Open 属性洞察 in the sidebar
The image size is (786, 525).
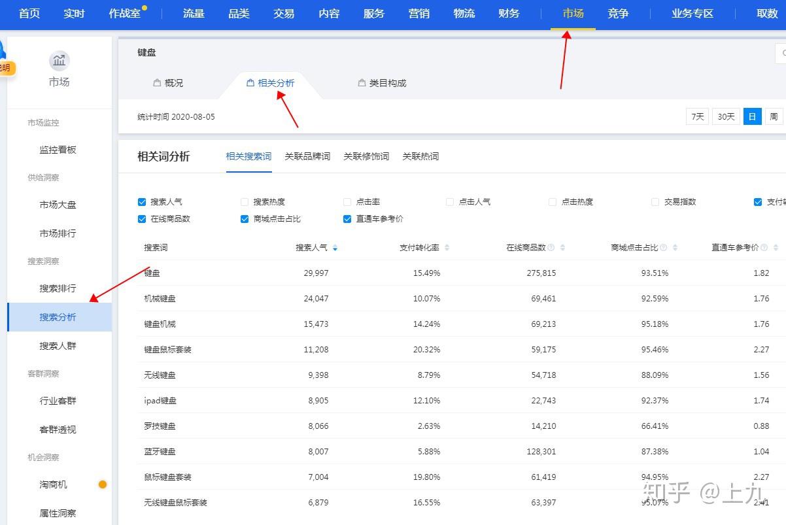click(x=58, y=513)
